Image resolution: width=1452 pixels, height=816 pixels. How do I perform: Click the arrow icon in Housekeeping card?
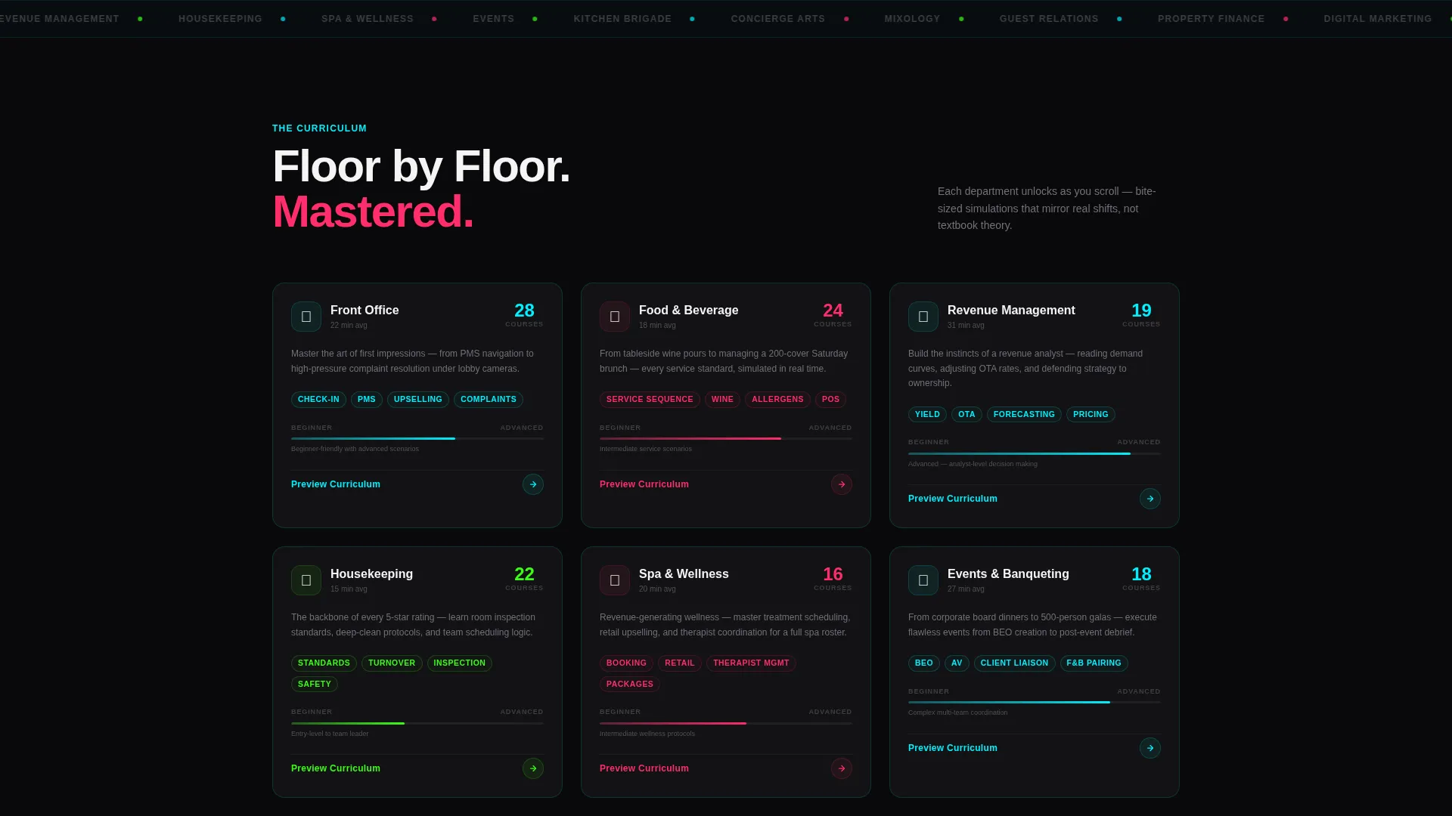533,768
